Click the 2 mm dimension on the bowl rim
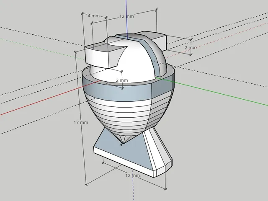The width and height of the screenshot is (268, 201). click(122, 80)
